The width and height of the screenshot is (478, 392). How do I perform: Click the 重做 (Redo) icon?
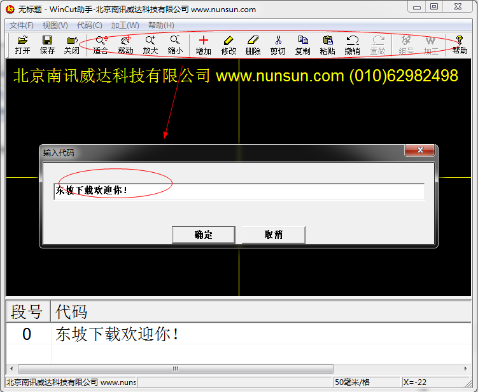(377, 45)
